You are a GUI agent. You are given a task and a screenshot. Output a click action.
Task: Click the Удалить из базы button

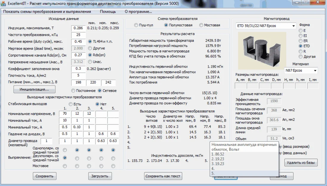(x=301, y=163)
